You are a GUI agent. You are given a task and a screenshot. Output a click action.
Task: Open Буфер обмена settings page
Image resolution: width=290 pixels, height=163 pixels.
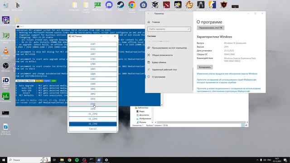159,62
